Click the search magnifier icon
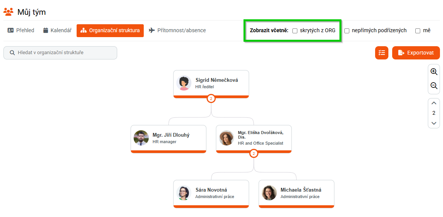This screenshot has width=443, height=217. pos(12,53)
